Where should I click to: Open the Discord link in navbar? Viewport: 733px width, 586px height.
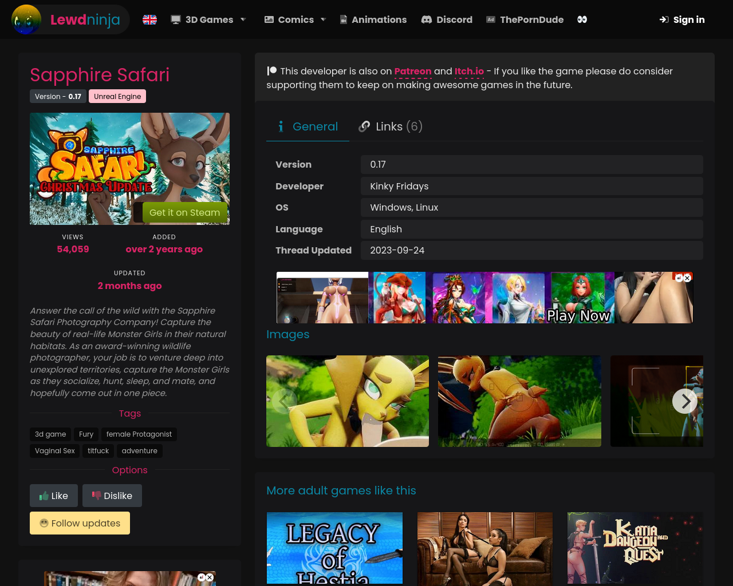click(447, 19)
